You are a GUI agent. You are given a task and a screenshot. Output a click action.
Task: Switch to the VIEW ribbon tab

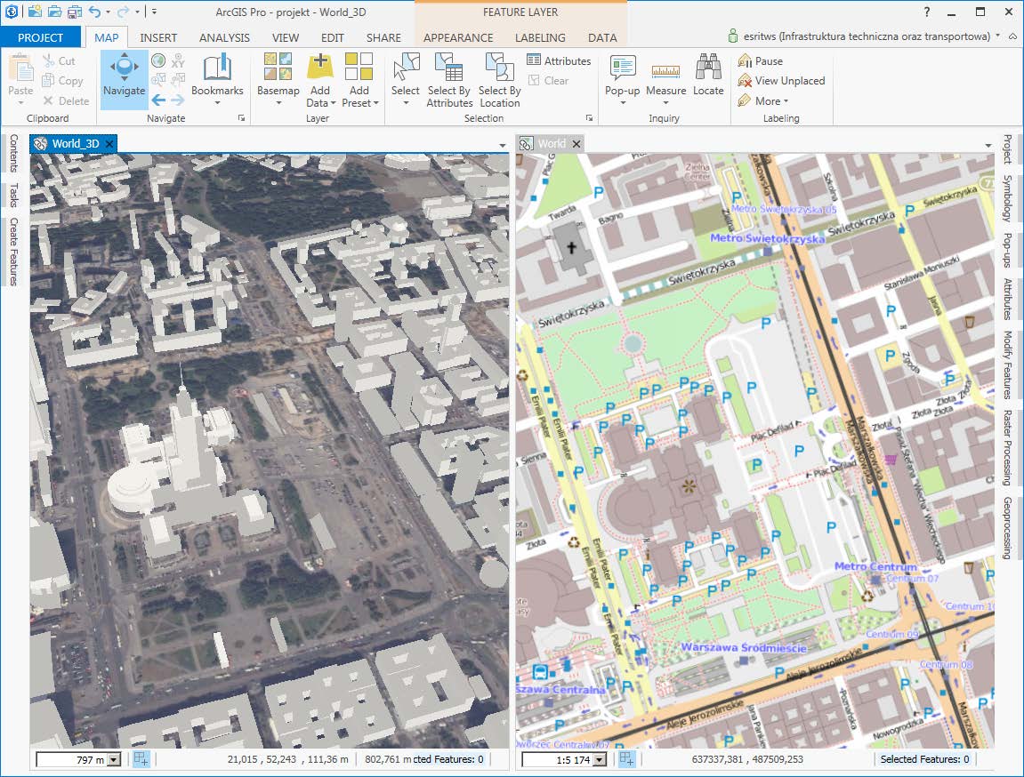[x=286, y=38]
